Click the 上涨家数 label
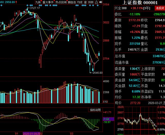The image size is (165, 135). tap(148, 69)
